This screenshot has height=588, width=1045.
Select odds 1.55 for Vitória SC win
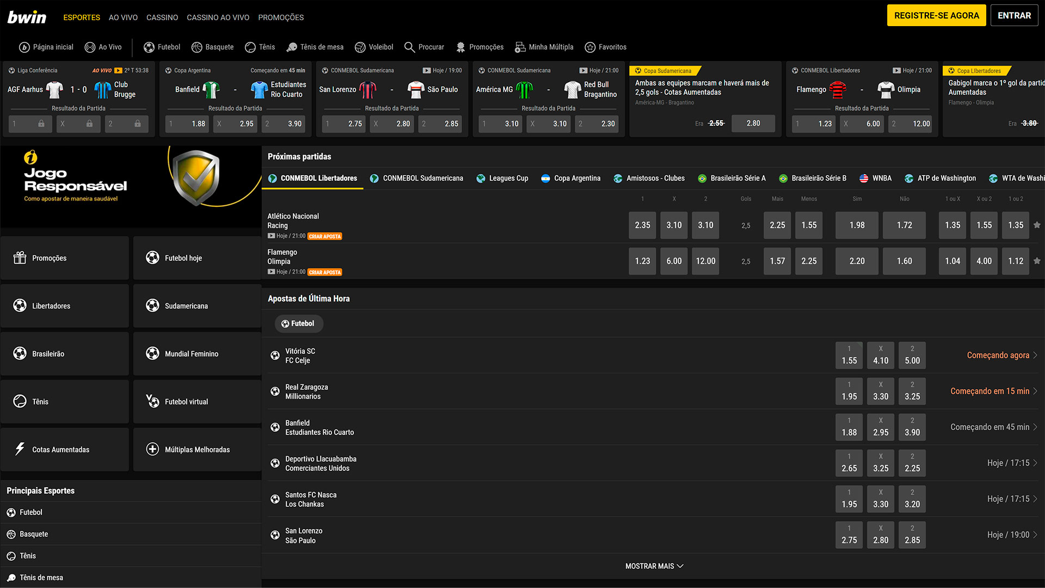tap(849, 355)
